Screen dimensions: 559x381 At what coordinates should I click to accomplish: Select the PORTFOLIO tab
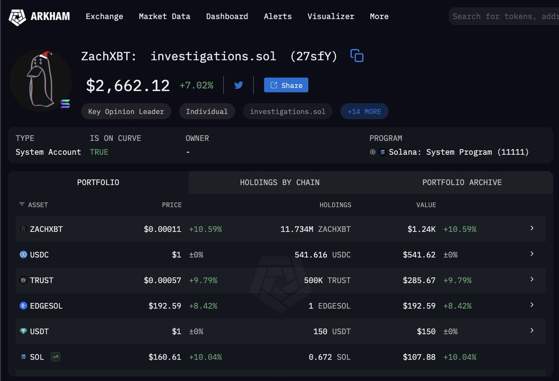98,183
